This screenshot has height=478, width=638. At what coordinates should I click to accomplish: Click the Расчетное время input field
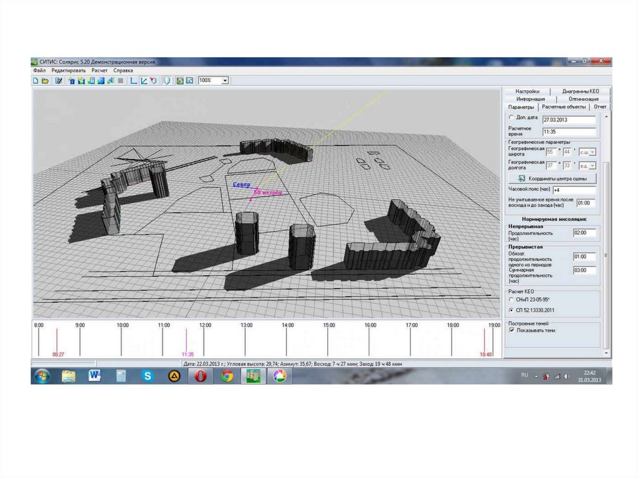[x=568, y=132]
